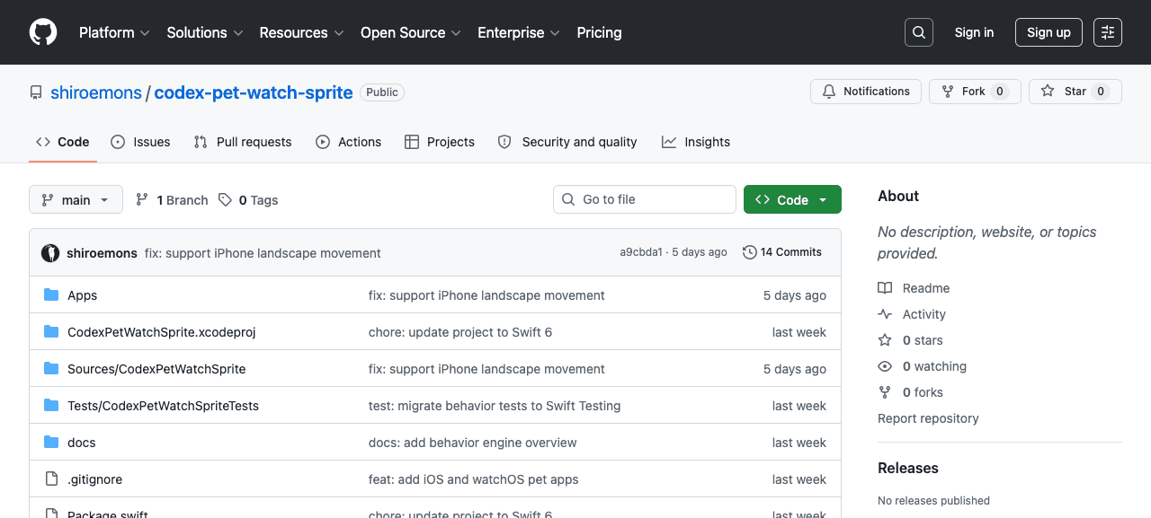Viewport: 1151px width, 518px height.
Task: Click the commit history clock icon
Action: 749,252
